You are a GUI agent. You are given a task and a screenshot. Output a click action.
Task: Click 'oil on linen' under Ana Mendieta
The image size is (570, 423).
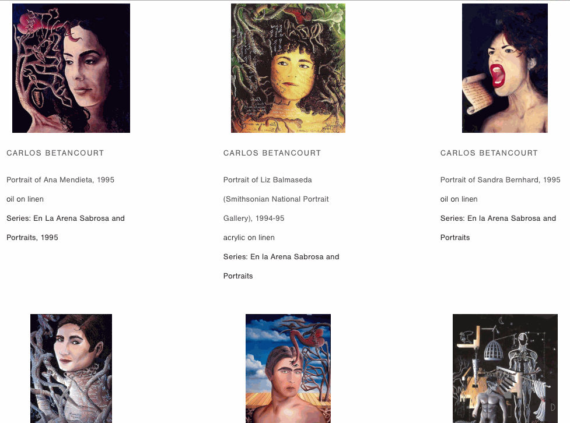[x=25, y=199]
